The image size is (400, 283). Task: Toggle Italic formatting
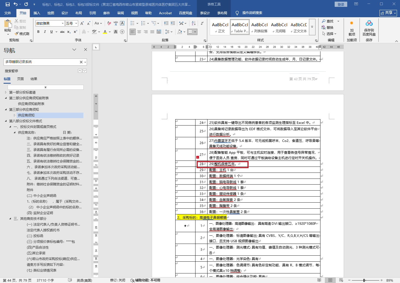[45, 32]
